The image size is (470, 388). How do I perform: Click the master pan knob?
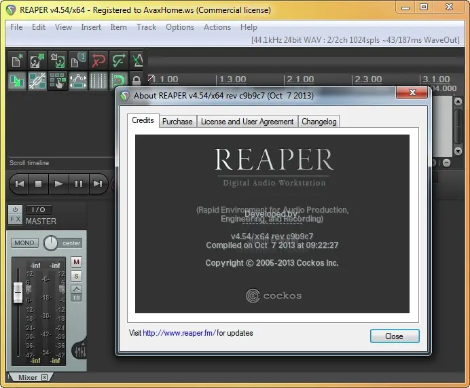click(51, 243)
